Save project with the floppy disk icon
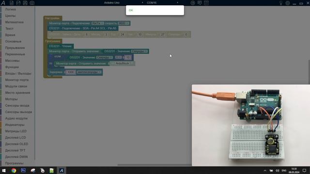 (x=25, y=3)
